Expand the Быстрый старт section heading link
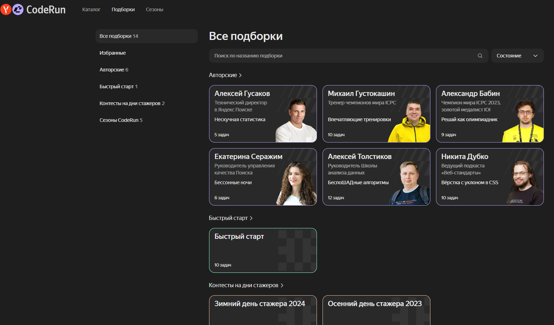This screenshot has width=554, height=325. coord(231,218)
